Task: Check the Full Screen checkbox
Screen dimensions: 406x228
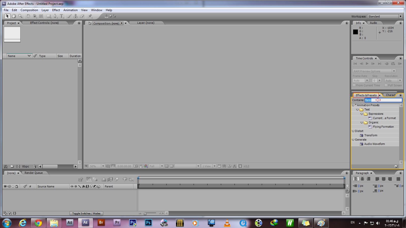Action: tap(386, 85)
